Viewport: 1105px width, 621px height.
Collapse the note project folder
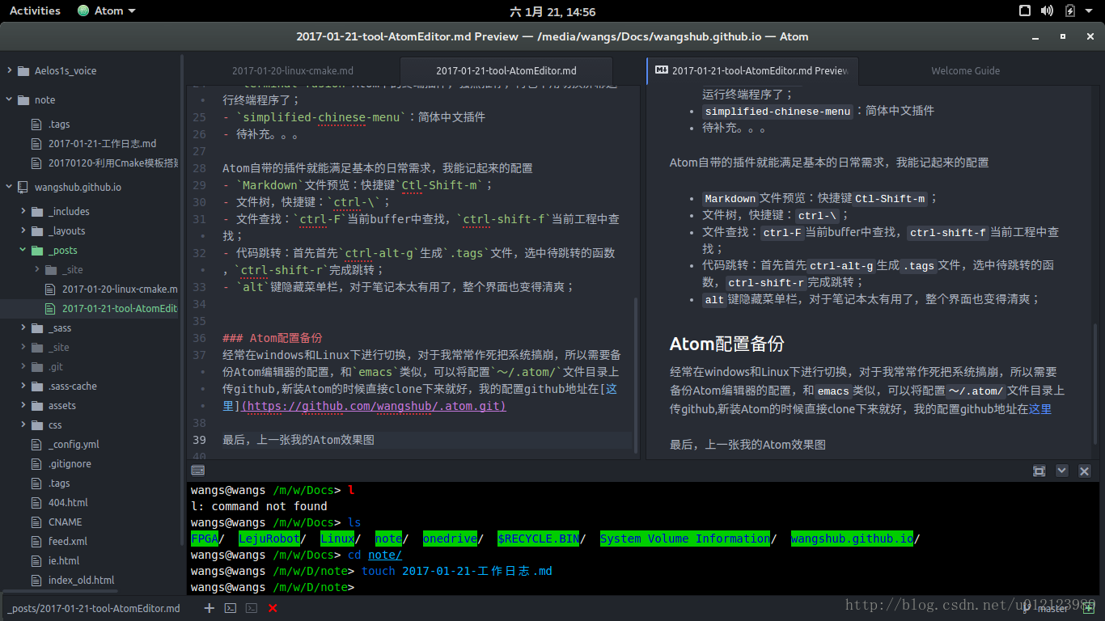click(x=9, y=100)
